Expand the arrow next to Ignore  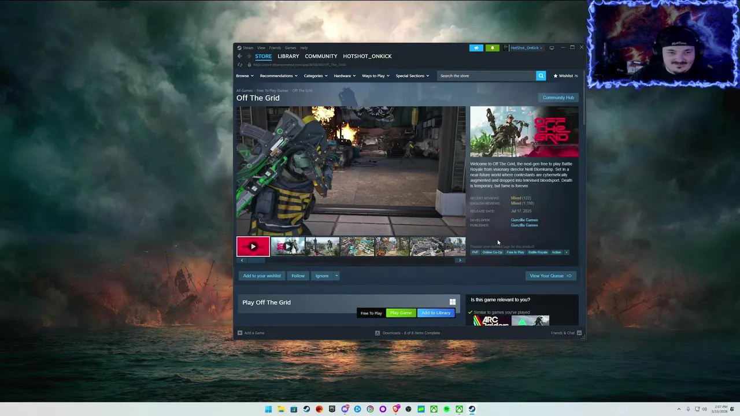[x=336, y=276]
